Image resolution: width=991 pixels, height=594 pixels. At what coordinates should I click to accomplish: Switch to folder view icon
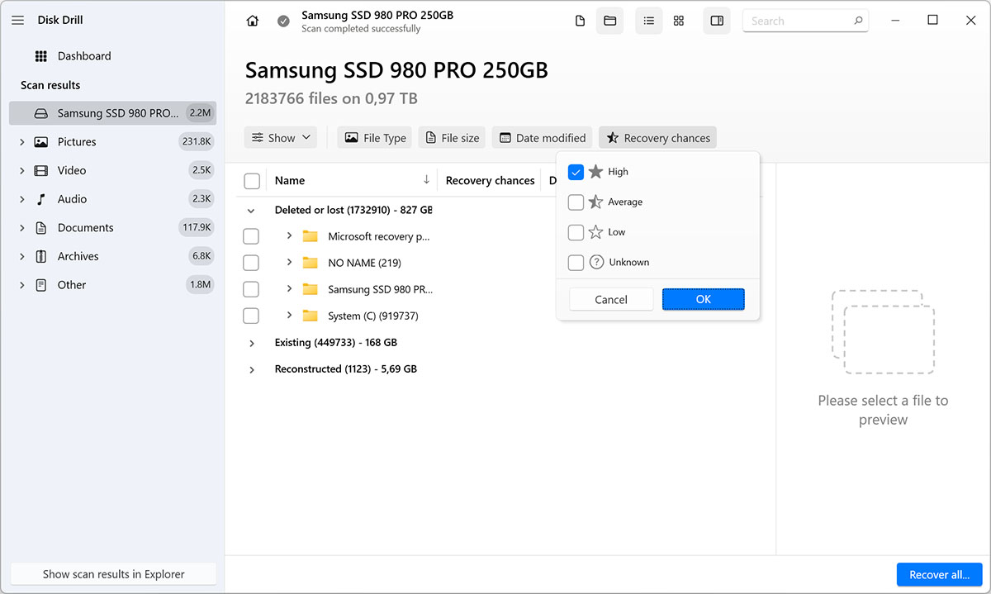pos(610,21)
